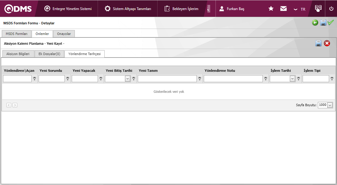The width and height of the screenshot is (337, 185).
Task: Switch to the Aksiyon Bilgileri tab
Action: (x=18, y=54)
